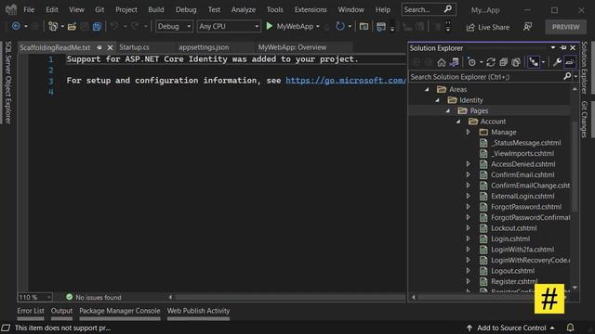Click the Undo arrow icon
Image resolution: width=595 pixels, height=334 pixels.
[114, 26]
